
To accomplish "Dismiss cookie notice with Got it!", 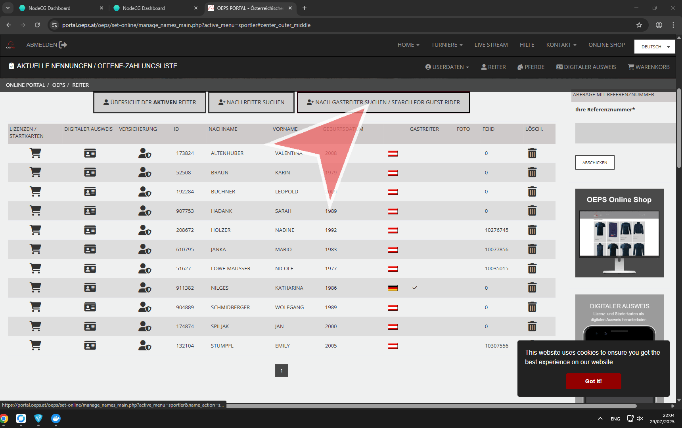I will point(593,381).
